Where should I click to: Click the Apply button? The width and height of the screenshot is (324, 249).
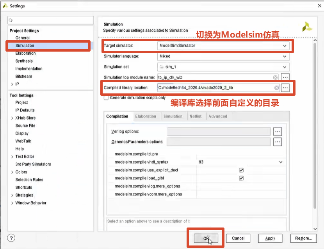pyautogui.click(x=270, y=238)
